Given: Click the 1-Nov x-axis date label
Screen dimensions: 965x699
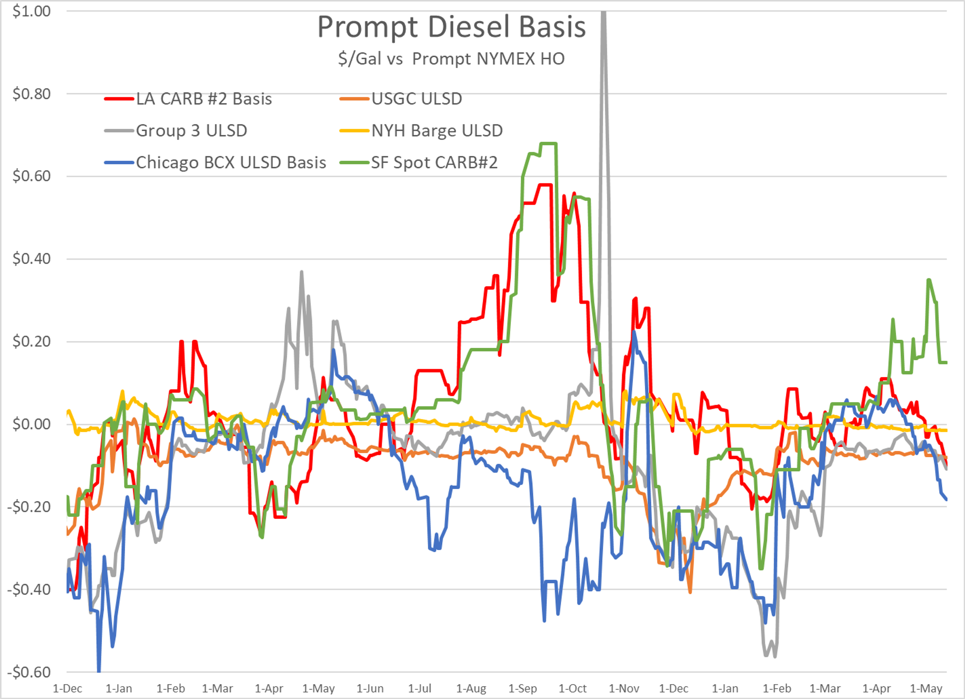Looking at the screenshot, I should (624, 688).
